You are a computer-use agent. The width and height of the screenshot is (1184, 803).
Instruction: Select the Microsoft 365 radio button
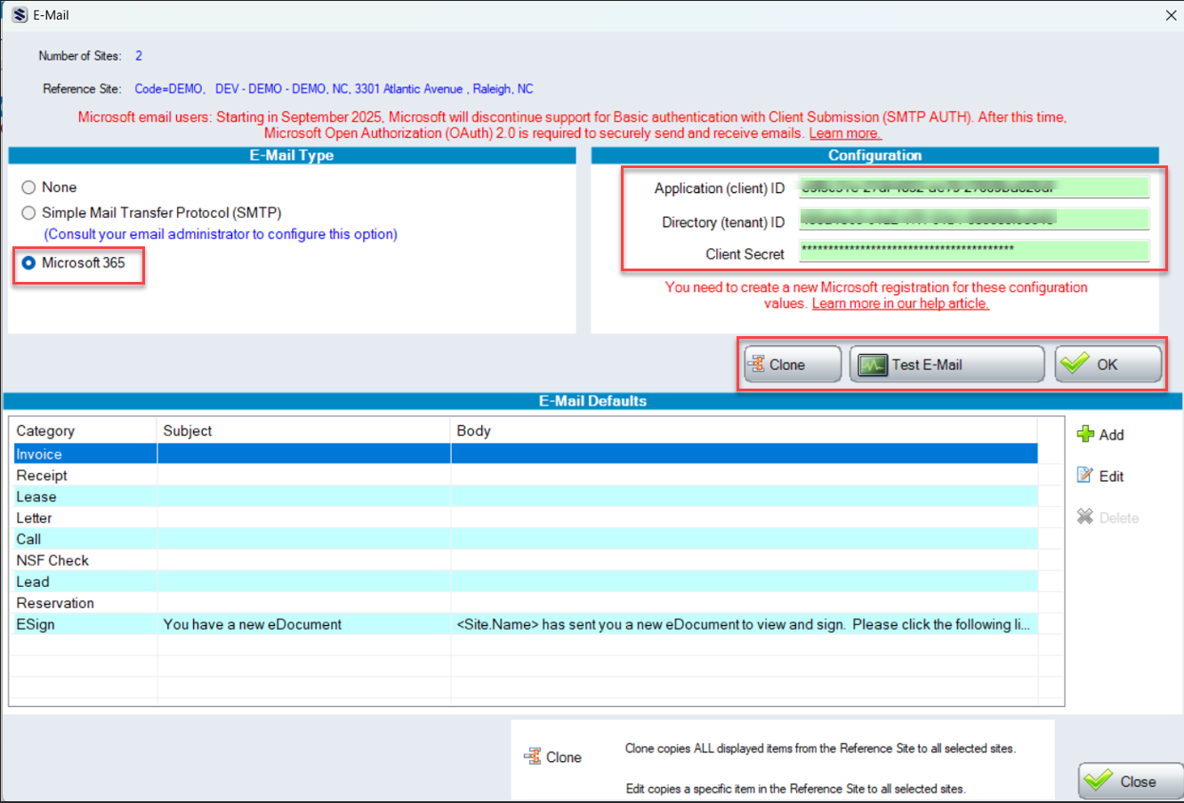click(29, 263)
